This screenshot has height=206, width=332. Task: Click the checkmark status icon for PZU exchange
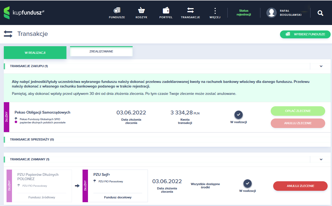pos(248,183)
